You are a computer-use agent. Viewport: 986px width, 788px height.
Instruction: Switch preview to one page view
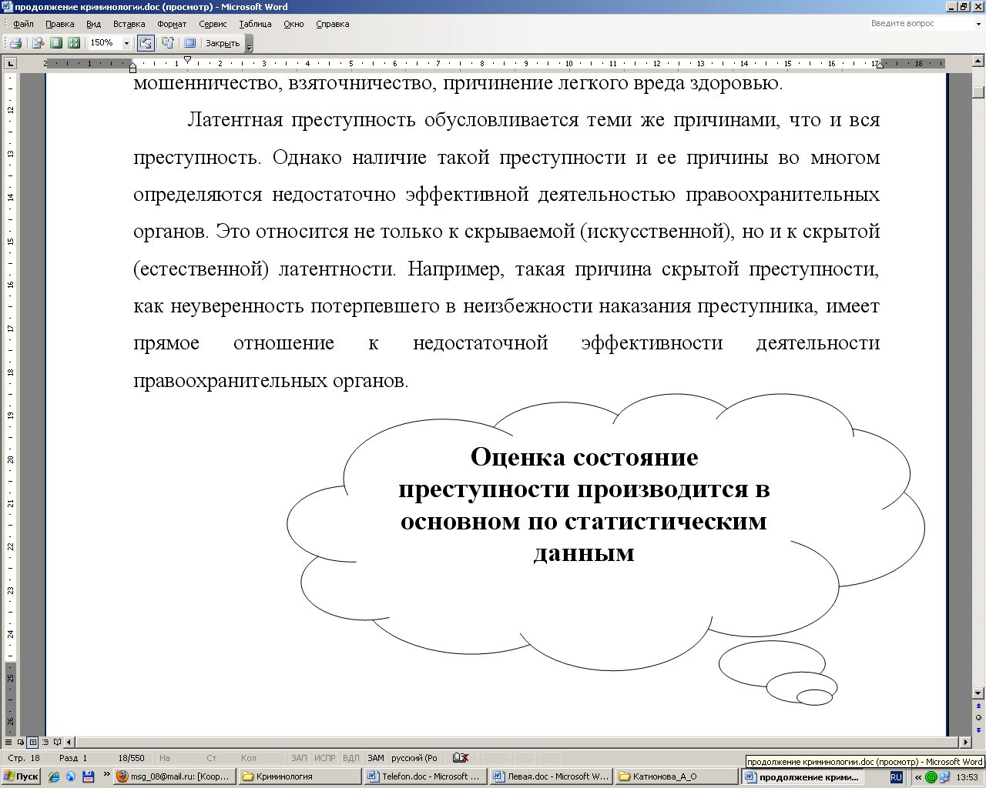coord(55,43)
